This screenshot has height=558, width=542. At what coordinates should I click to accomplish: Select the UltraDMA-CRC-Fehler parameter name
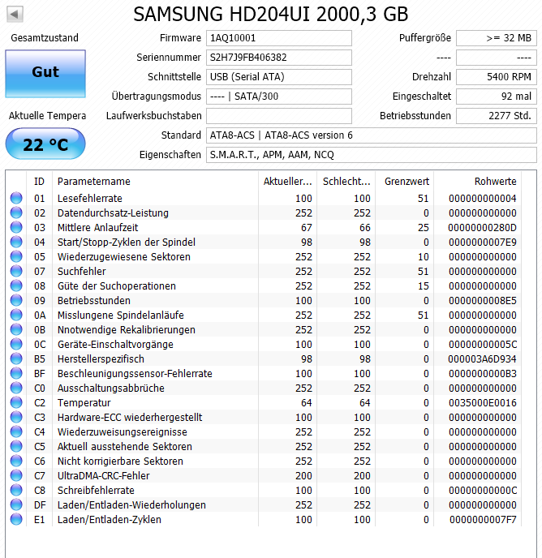coord(103,475)
